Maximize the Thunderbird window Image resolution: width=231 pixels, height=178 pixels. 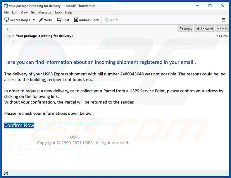click(x=210, y=6)
